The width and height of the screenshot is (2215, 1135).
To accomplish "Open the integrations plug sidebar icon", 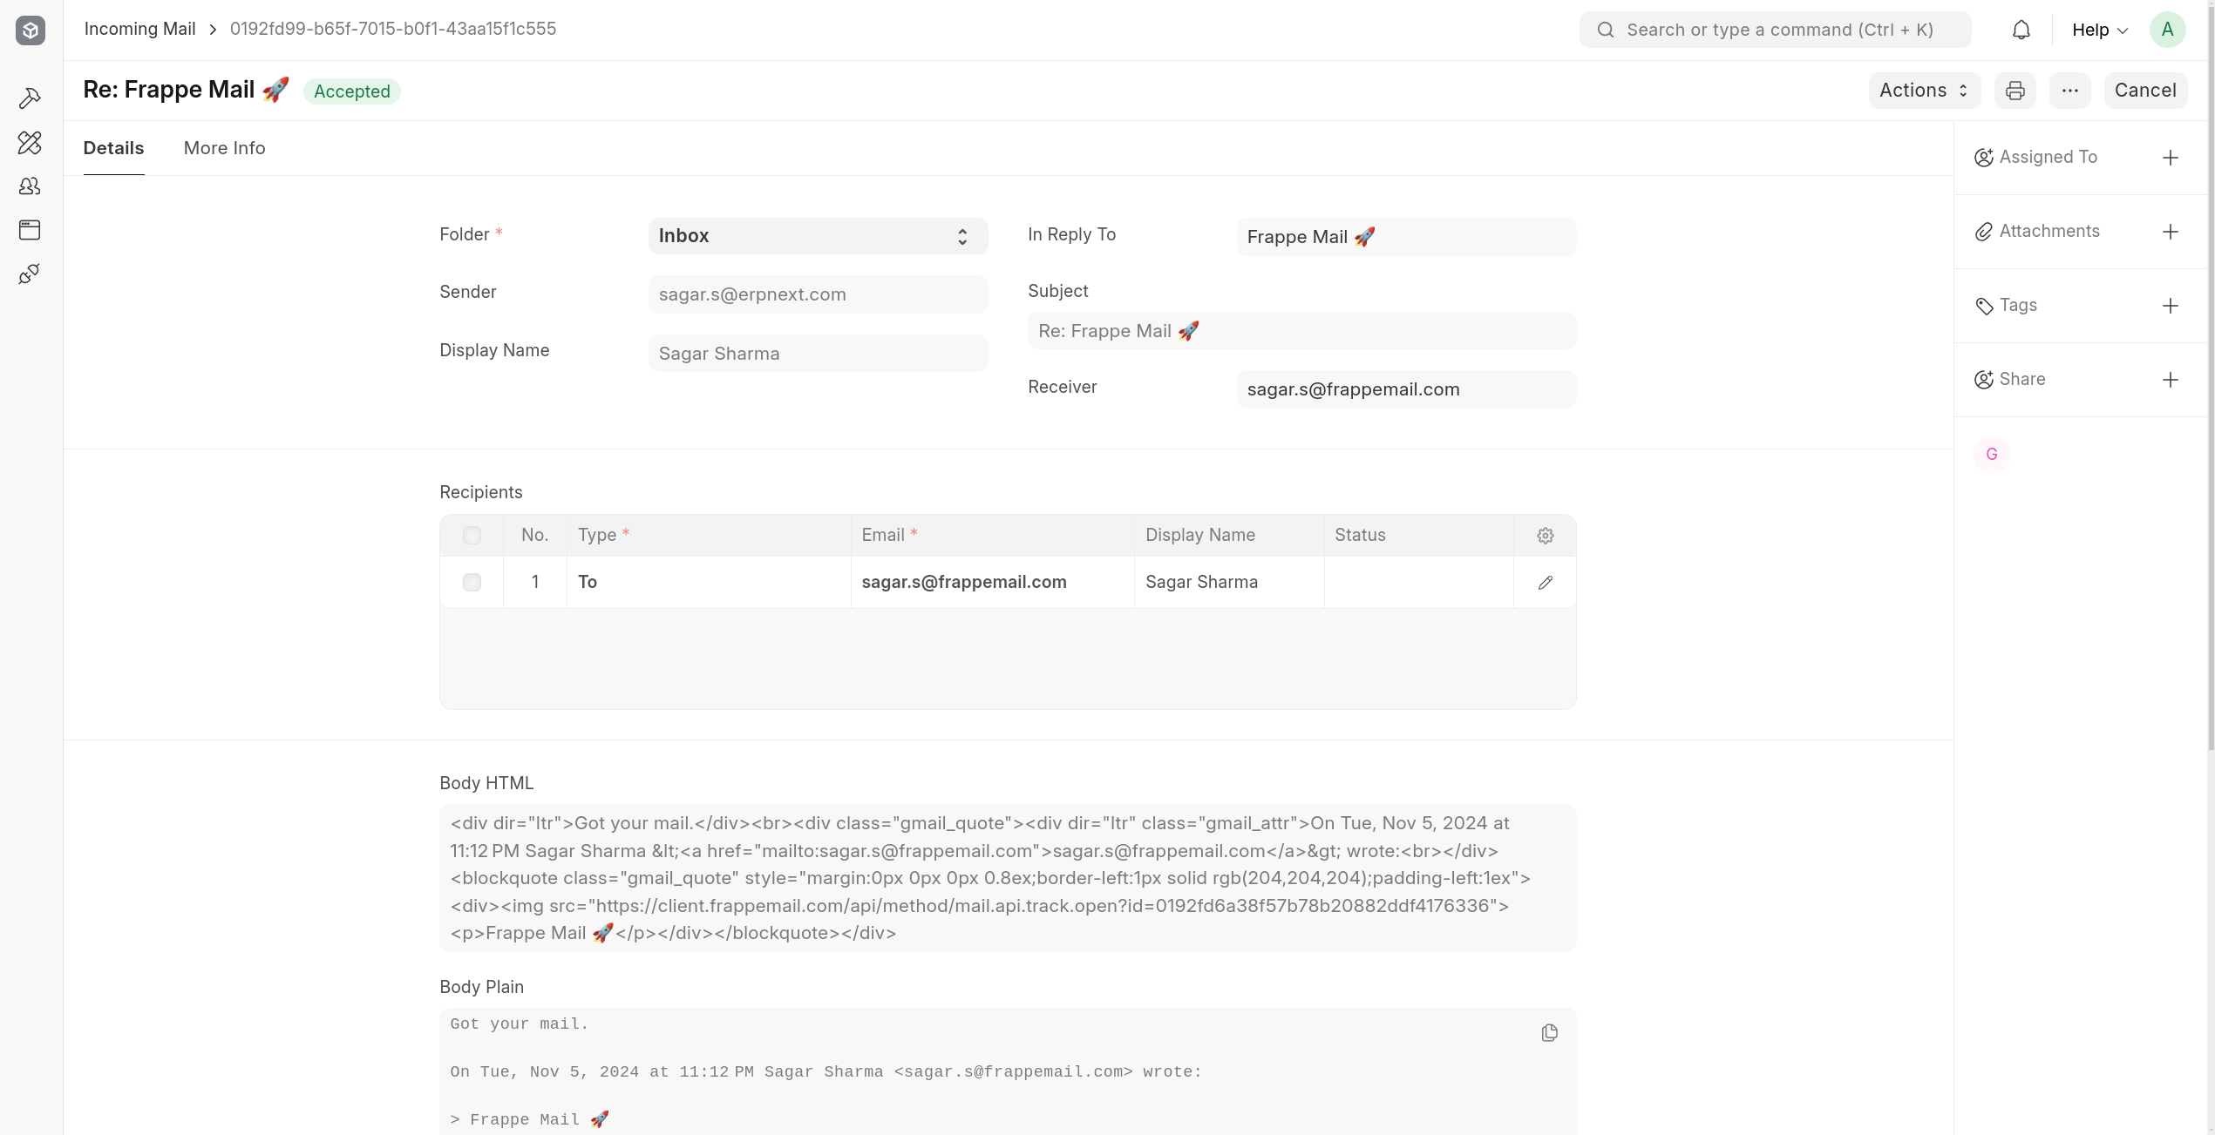I will (x=30, y=274).
